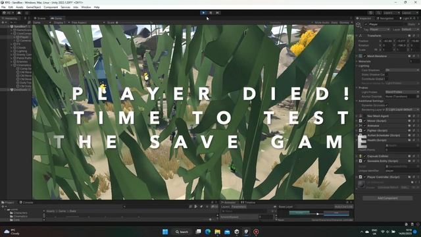Open Microsoft Edge from the taskbar

point(208,232)
